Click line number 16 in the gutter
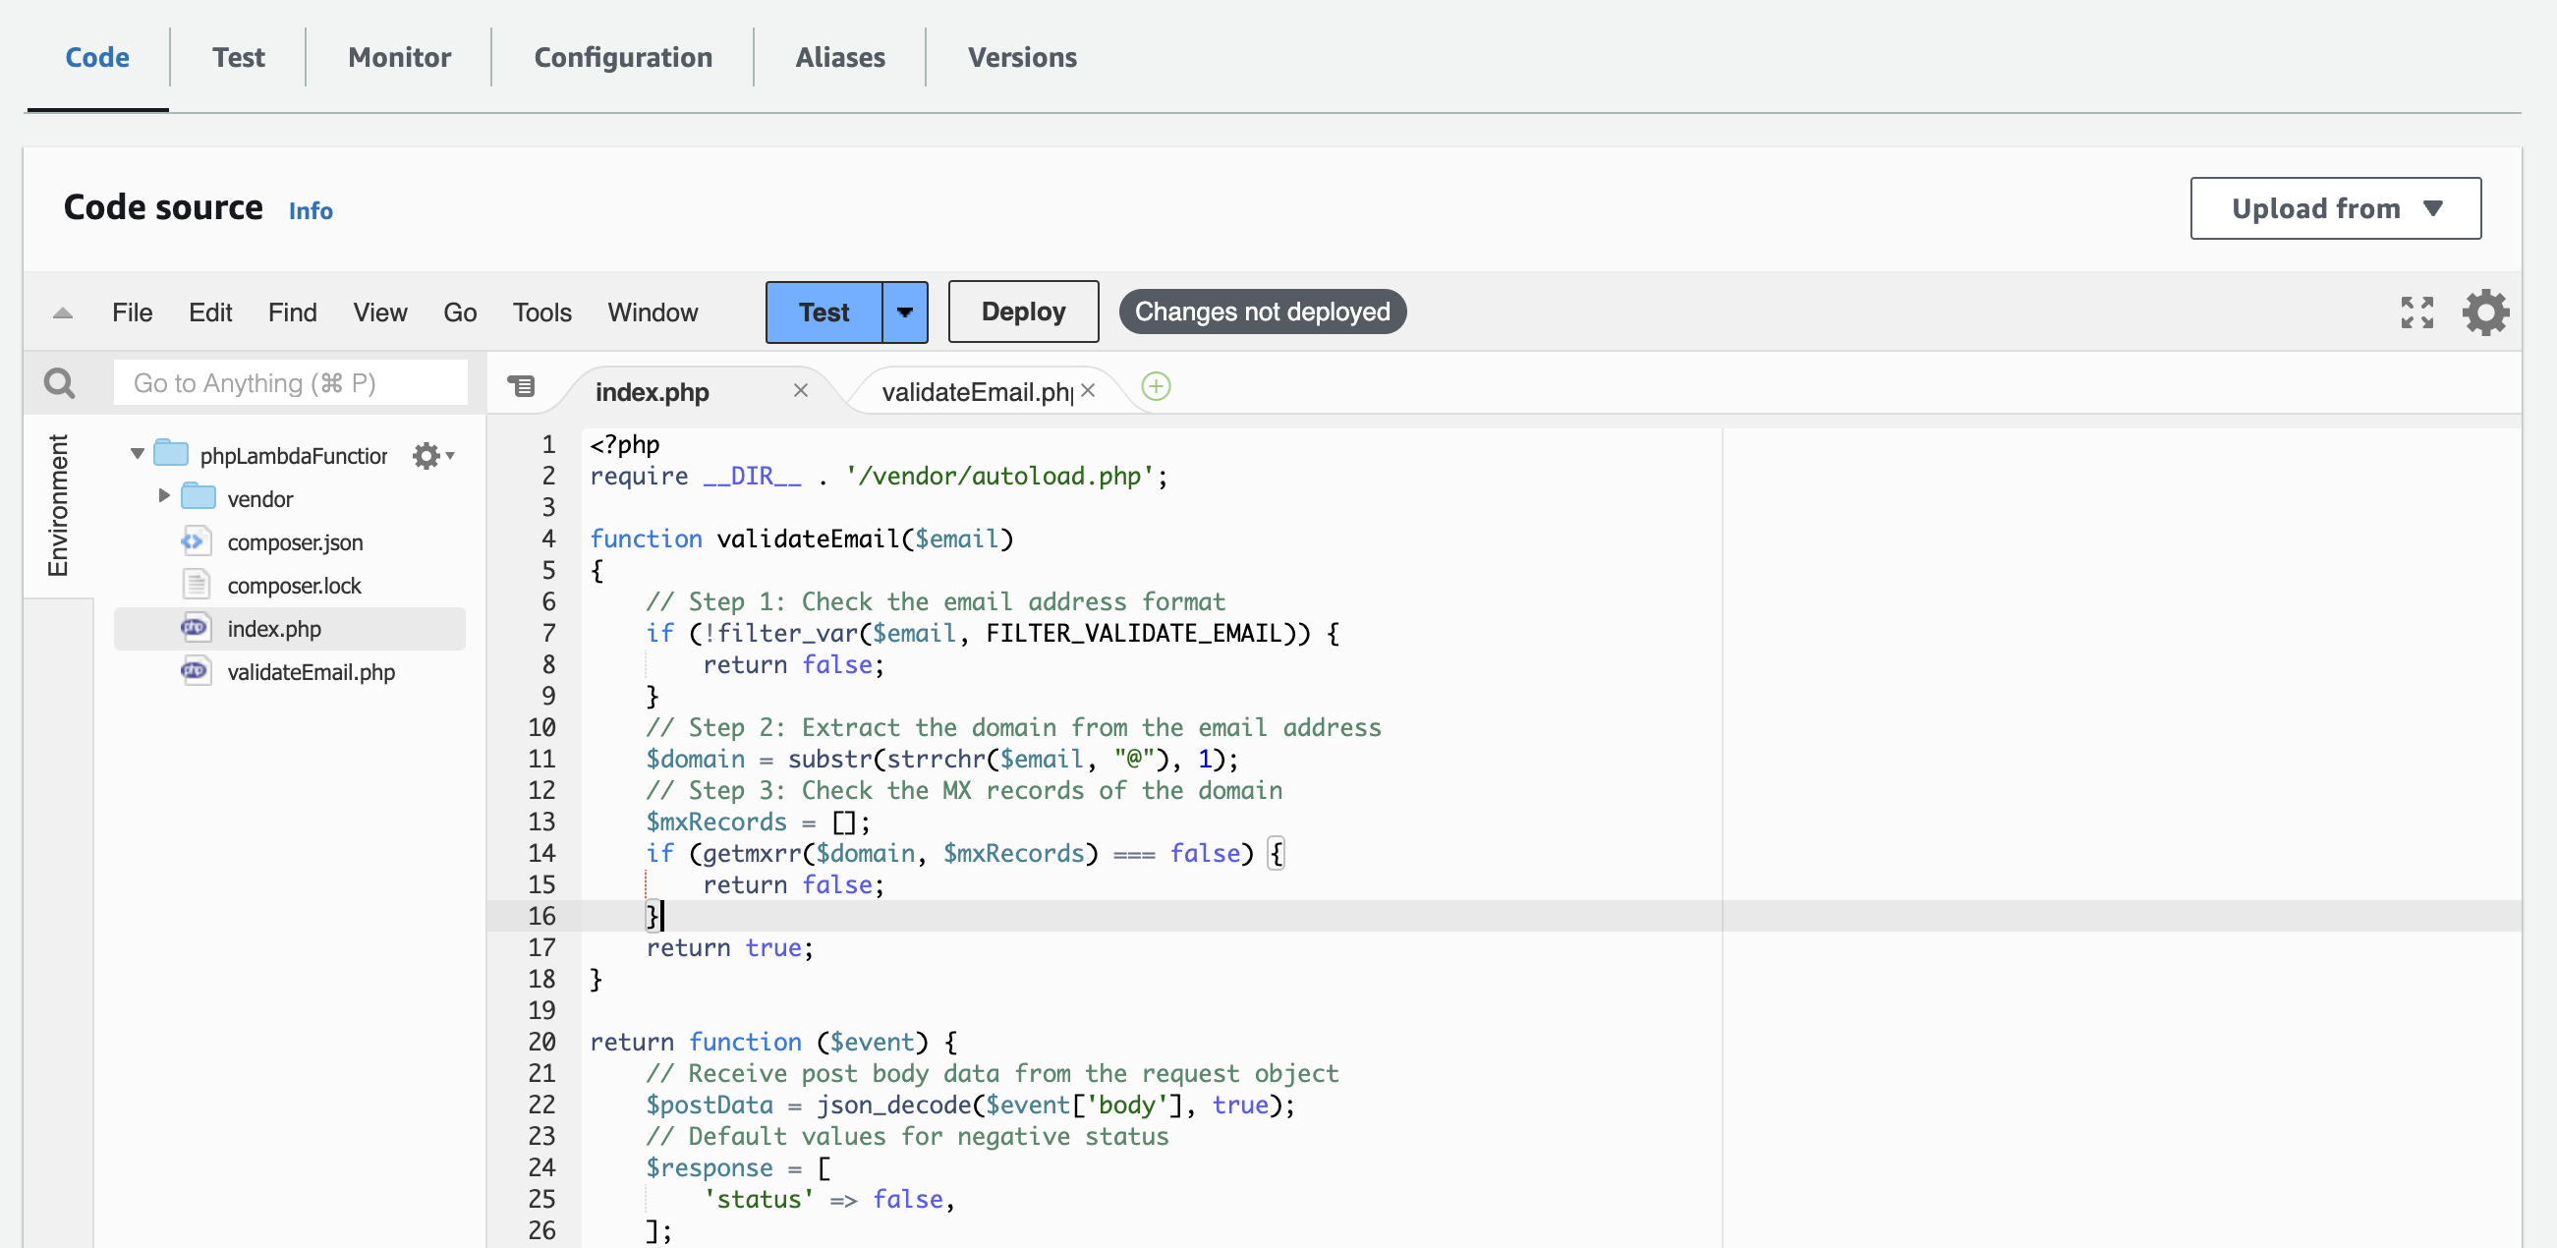The image size is (2557, 1248). 542,916
